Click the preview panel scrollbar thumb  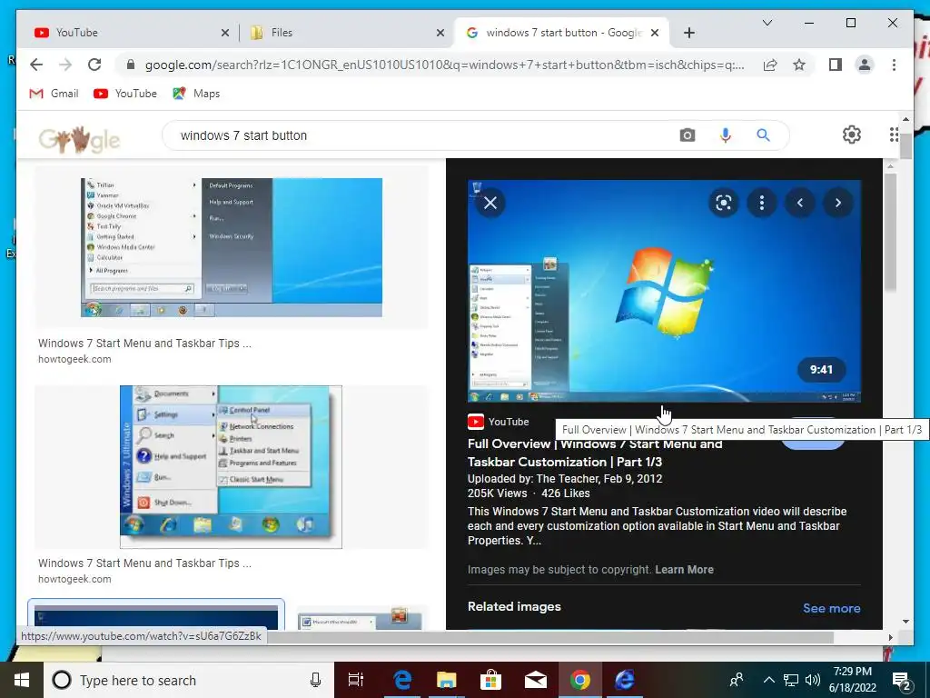[890, 232]
